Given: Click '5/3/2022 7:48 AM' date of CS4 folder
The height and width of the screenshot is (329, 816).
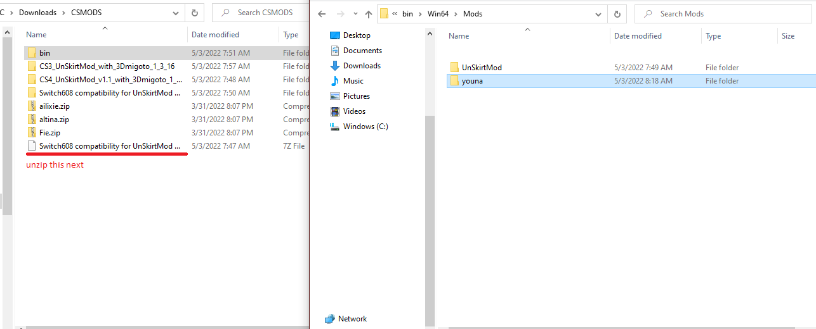Looking at the screenshot, I should (221, 80).
